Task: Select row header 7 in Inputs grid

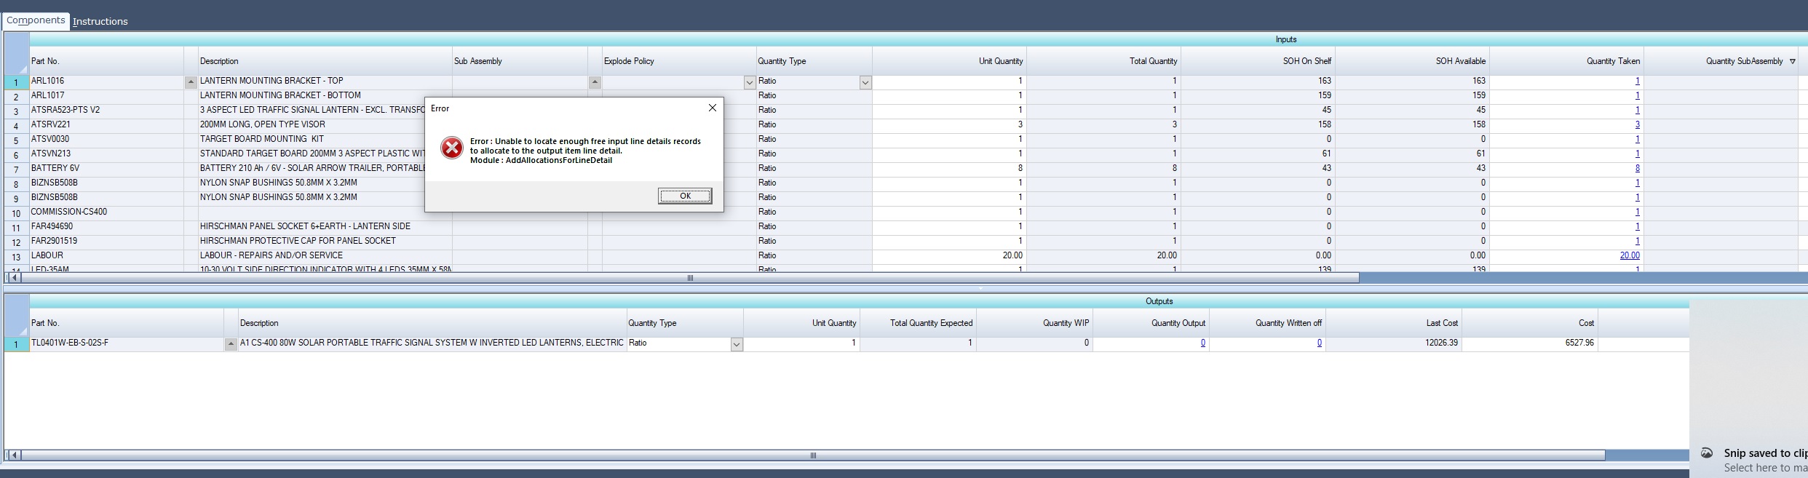Action: coord(16,170)
